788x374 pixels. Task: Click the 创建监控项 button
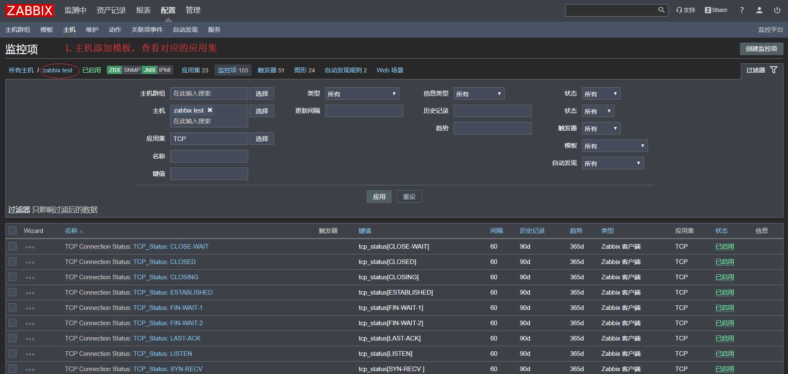point(761,48)
